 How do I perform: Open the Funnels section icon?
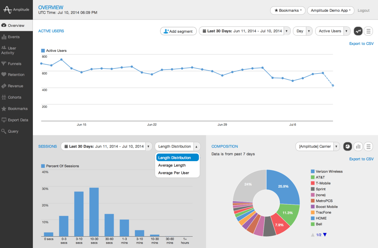pyautogui.click(x=4, y=64)
